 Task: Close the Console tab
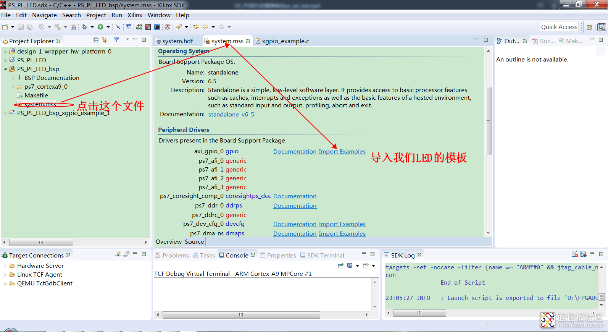tap(253, 255)
